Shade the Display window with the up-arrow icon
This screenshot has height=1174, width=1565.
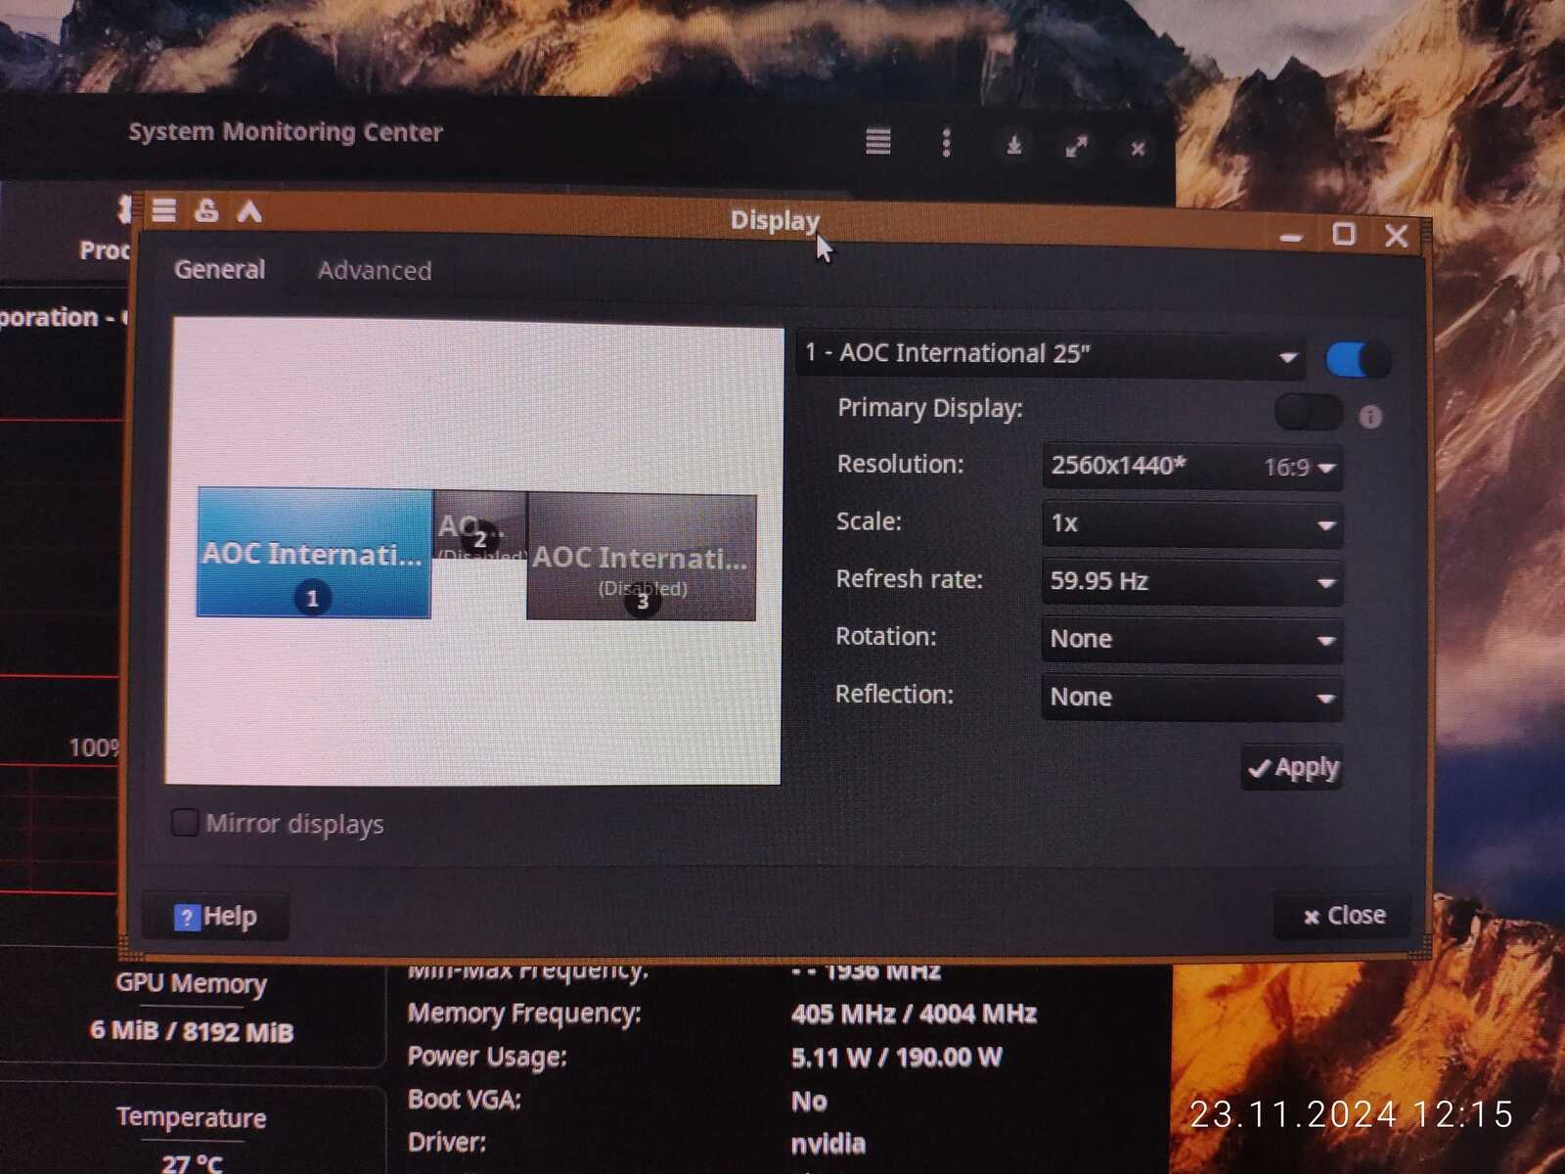249,210
